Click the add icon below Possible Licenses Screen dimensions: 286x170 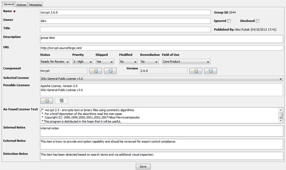pyautogui.click(x=46, y=101)
